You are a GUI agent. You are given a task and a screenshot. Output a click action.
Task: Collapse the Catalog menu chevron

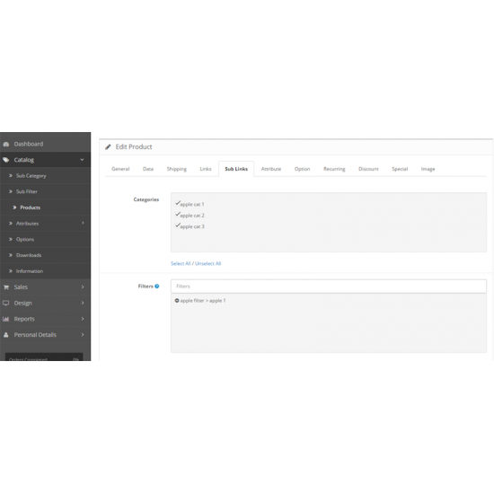pyautogui.click(x=83, y=160)
